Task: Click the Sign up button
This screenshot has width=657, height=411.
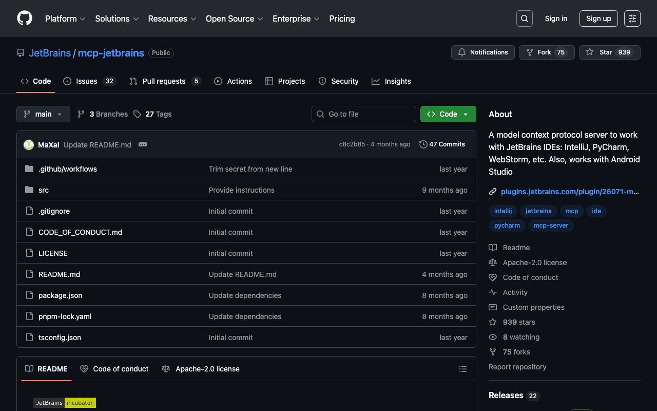Action: click(598, 18)
